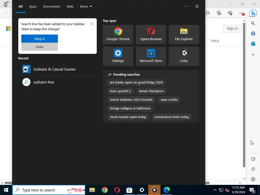Screen dimensions: 260x195
Task: Click the muted volume tray icon
Action: click(x=227, y=190)
